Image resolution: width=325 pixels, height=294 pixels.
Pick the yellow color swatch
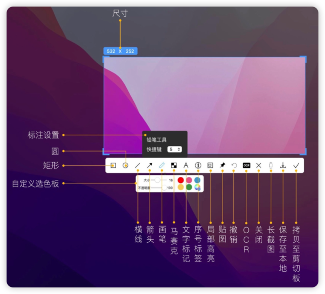[x=180, y=187]
